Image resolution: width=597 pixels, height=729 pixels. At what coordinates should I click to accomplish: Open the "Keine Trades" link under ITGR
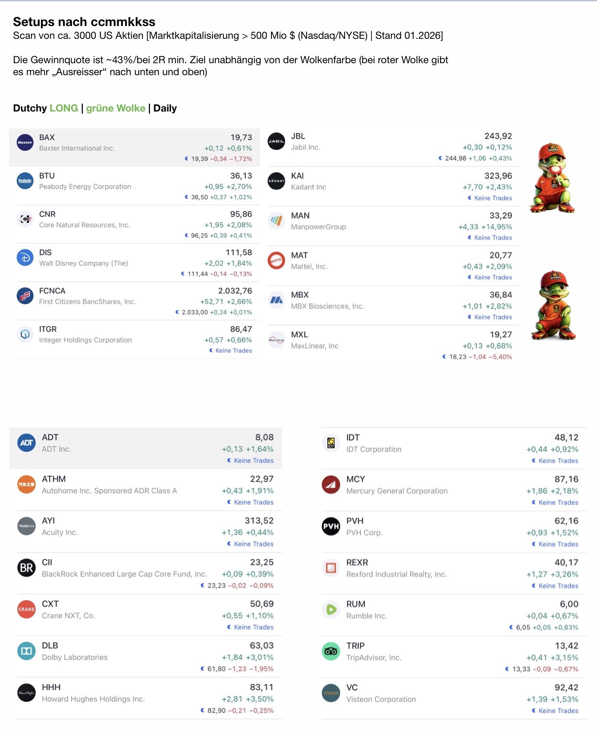(x=233, y=351)
